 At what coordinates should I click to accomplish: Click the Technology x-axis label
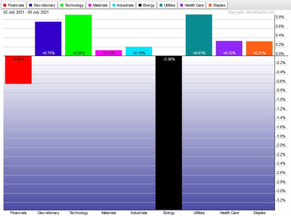pos(79,213)
